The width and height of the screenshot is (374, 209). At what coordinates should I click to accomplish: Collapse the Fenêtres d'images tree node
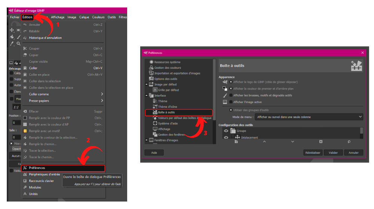[x=147, y=140]
